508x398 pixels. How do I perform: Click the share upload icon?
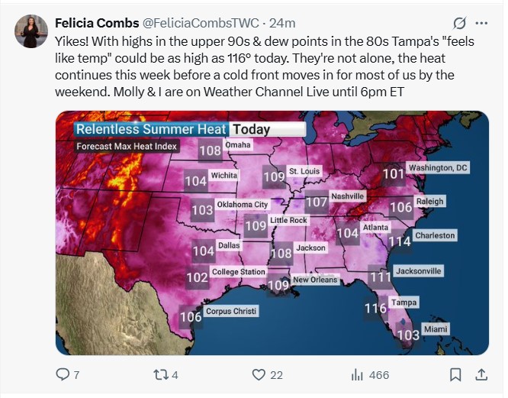click(x=481, y=374)
